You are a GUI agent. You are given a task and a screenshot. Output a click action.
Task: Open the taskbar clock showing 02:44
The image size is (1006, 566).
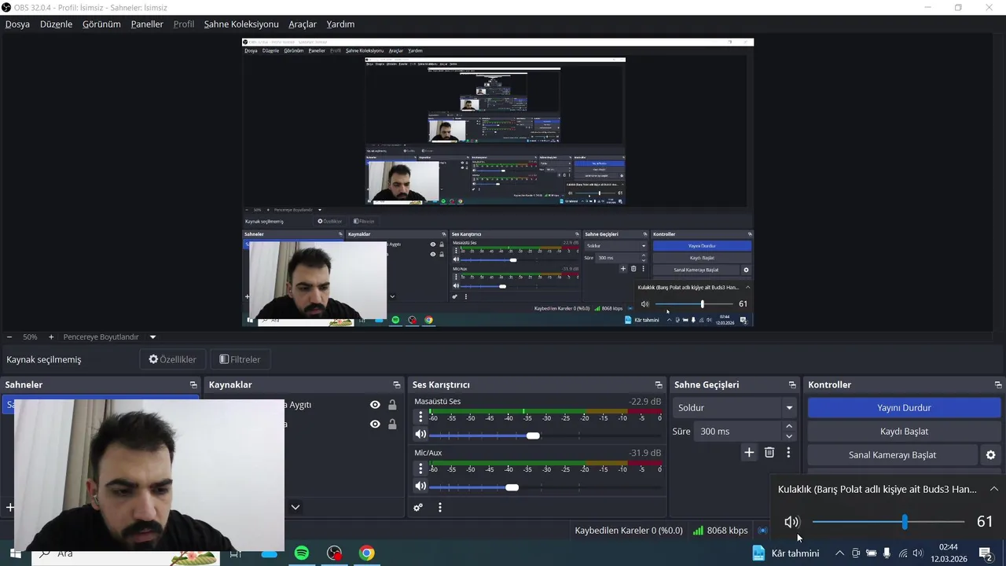coord(949,553)
